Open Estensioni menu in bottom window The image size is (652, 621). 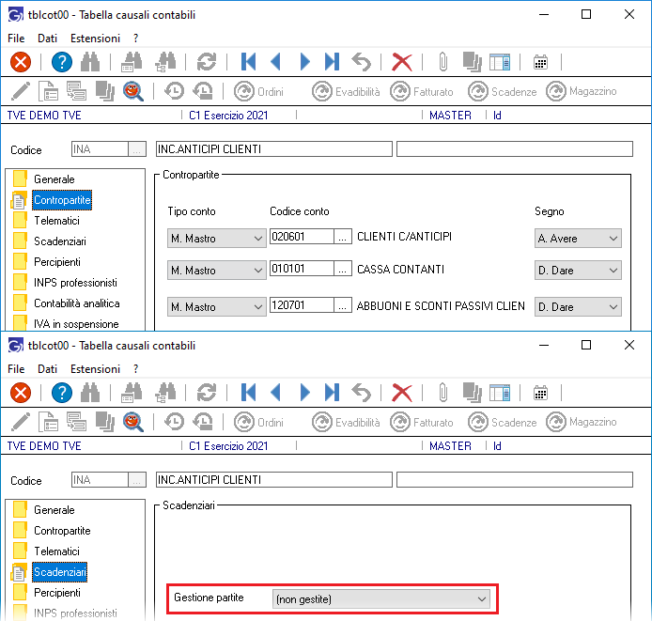click(x=95, y=369)
